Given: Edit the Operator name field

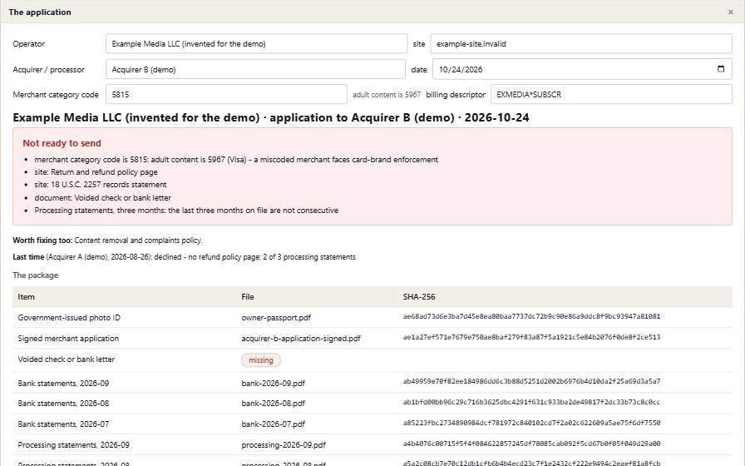Looking at the screenshot, I should [x=257, y=44].
